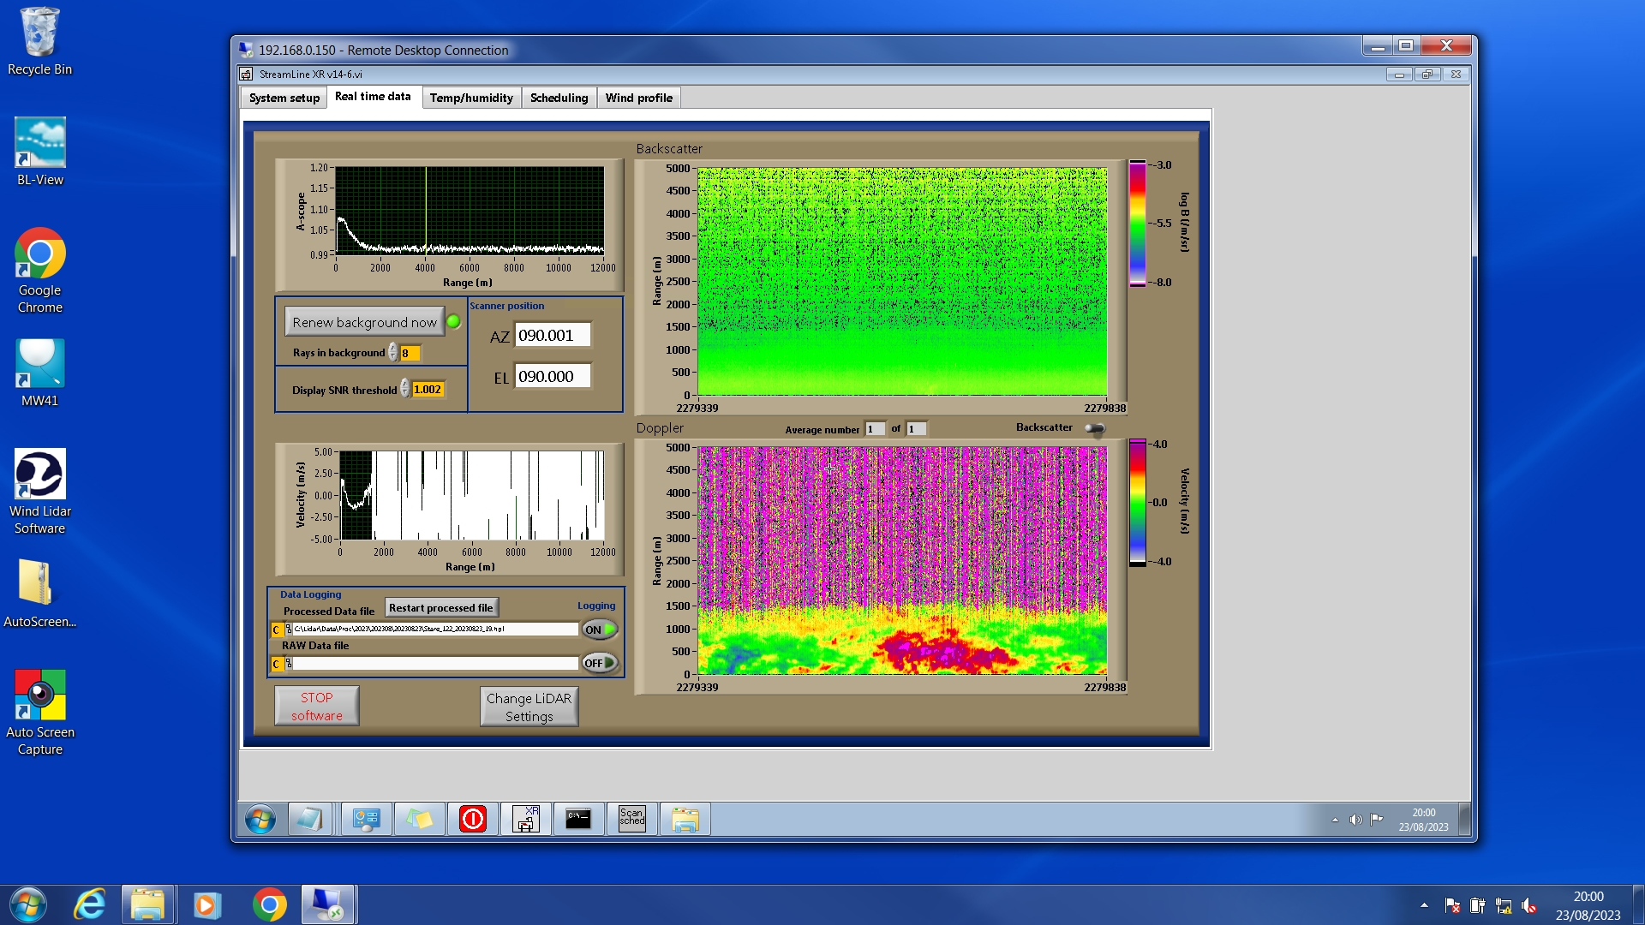
Task: Click StreamLine XR icon in remote taskbar
Action: 525,820
